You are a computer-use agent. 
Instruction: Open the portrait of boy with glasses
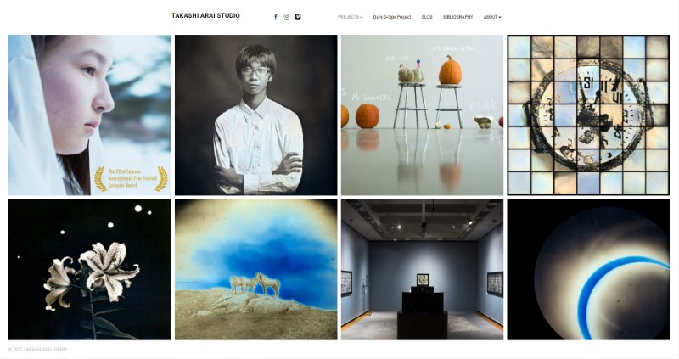(x=256, y=115)
